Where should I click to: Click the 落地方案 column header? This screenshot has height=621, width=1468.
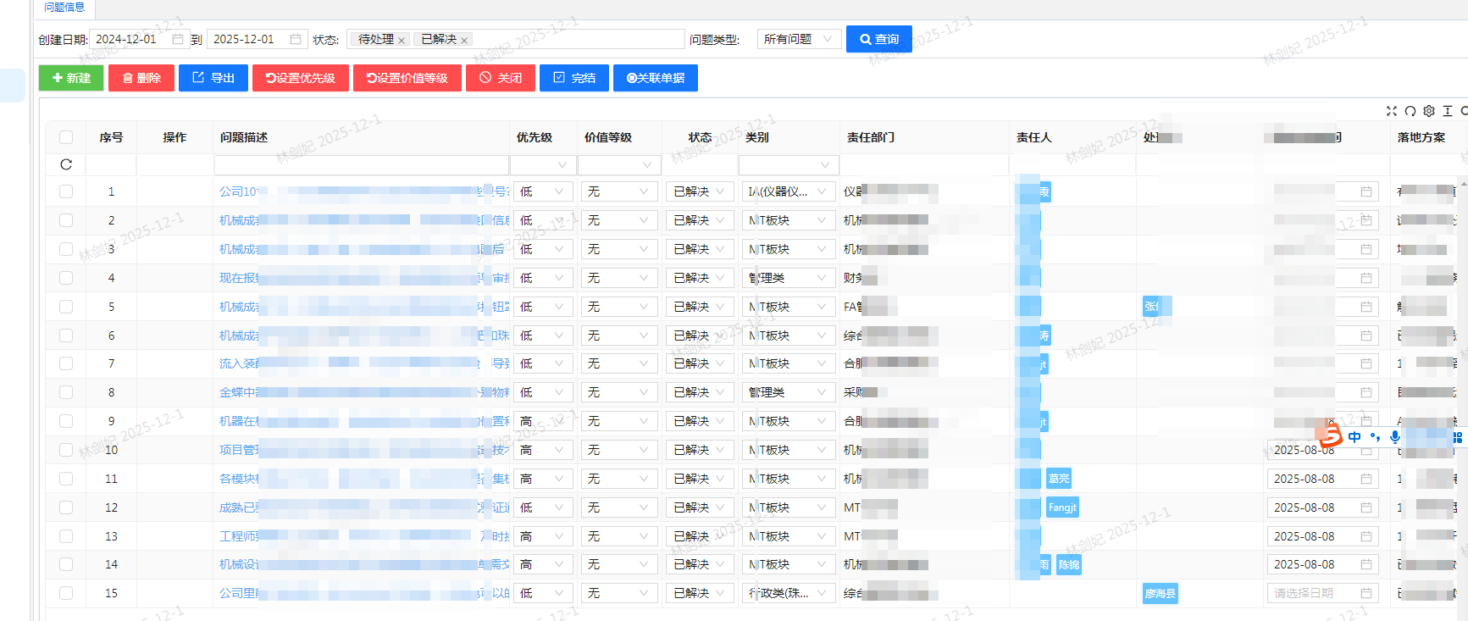(1421, 137)
